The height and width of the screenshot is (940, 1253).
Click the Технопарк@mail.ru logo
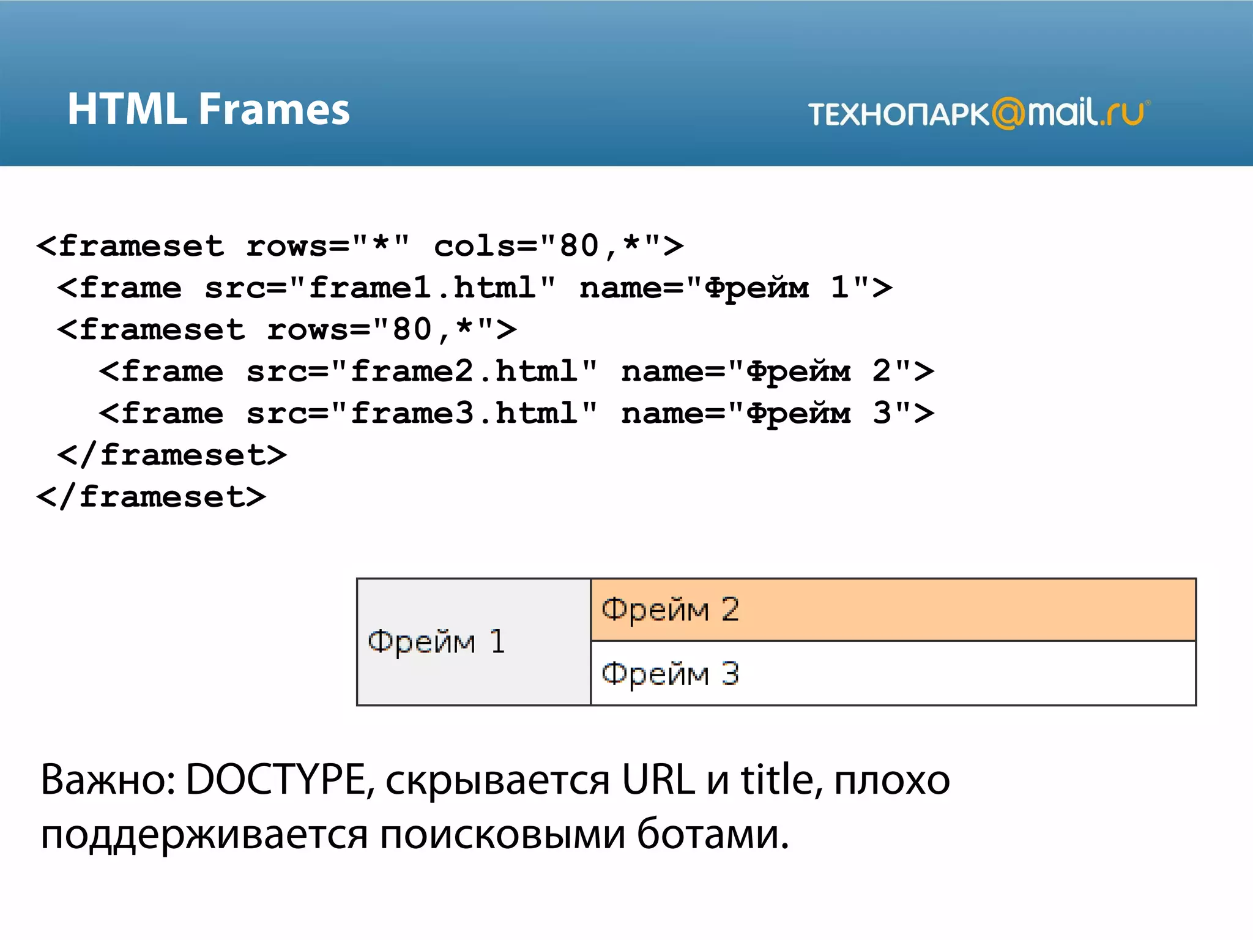979,113
